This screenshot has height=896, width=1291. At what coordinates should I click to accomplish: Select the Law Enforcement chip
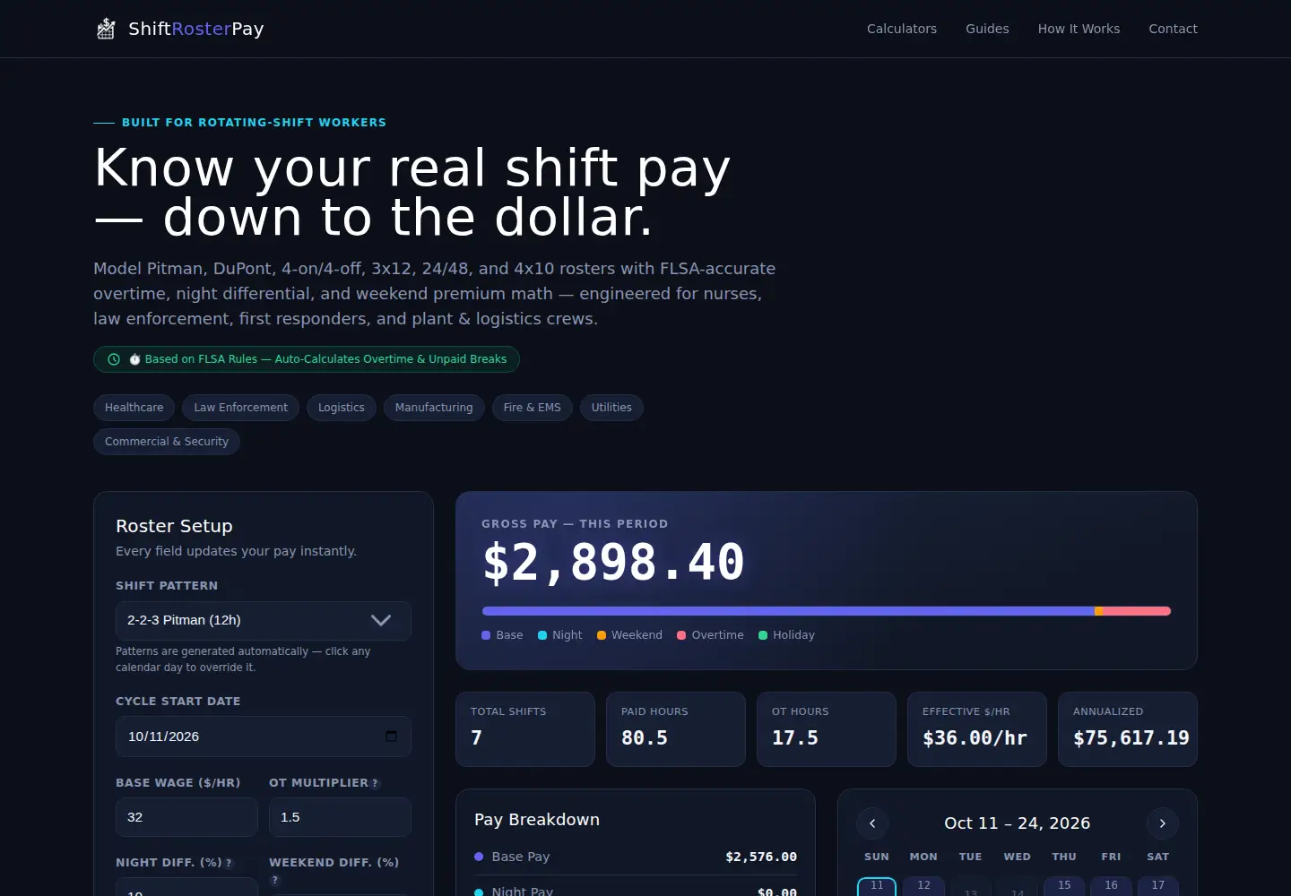pyautogui.click(x=241, y=408)
